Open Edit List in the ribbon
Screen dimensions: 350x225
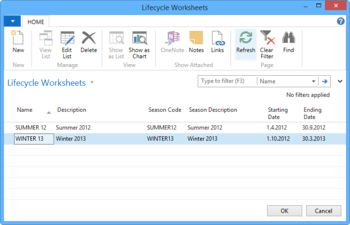point(67,45)
